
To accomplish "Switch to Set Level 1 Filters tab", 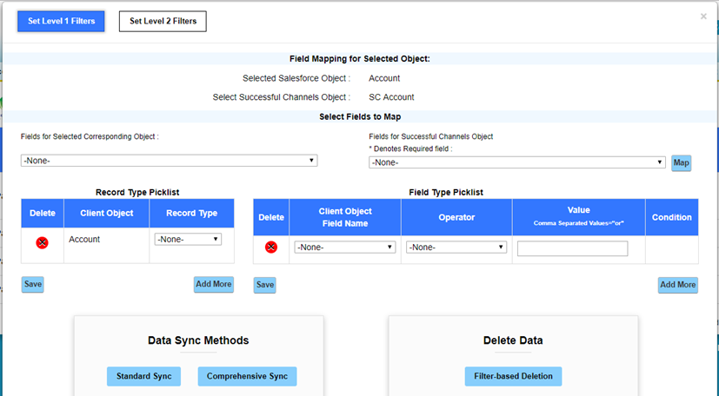I will [x=61, y=21].
